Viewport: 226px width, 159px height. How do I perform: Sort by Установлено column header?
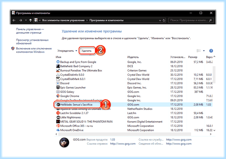(x=178, y=57)
